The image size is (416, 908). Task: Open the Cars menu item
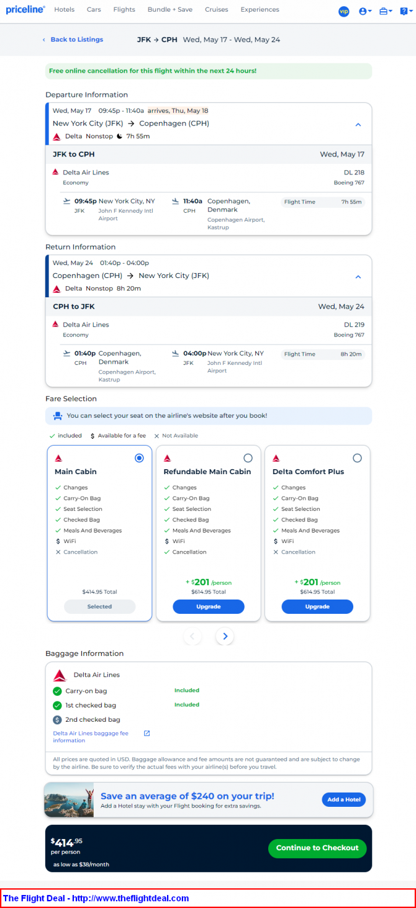[94, 10]
